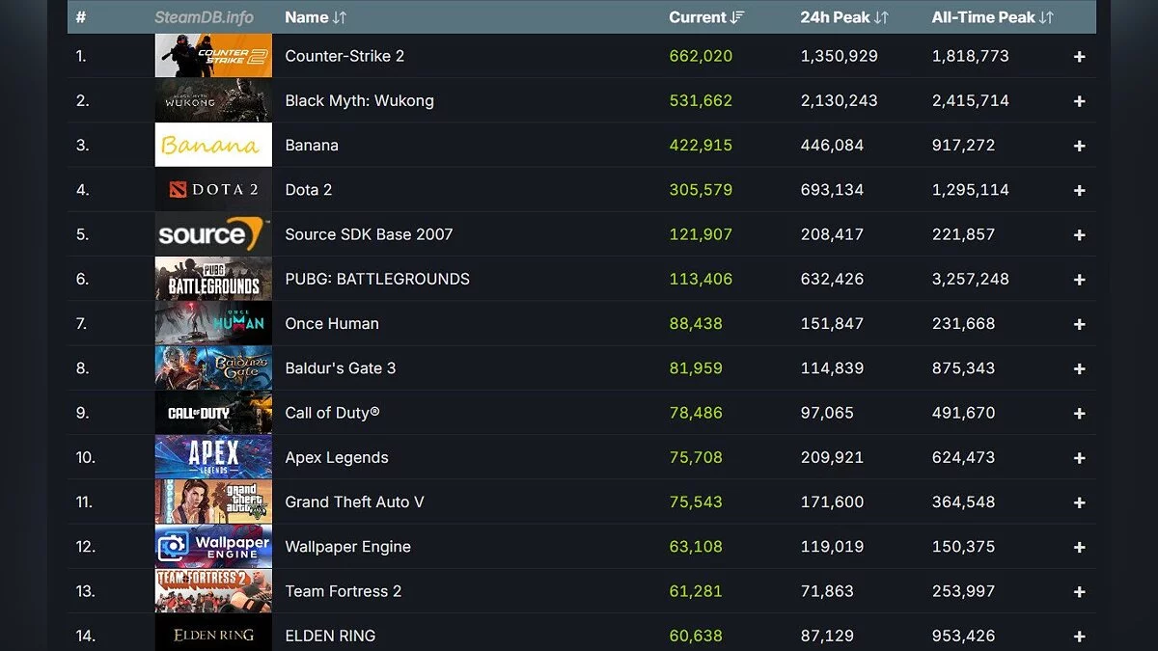Expand the Grand Theft Auto V plus icon
Image resolution: width=1158 pixels, height=651 pixels.
point(1079,502)
